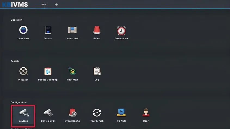The height and width of the screenshot is (129, 230).
Task: Open the Device CFG settings icon
Action: coord(48,113)
